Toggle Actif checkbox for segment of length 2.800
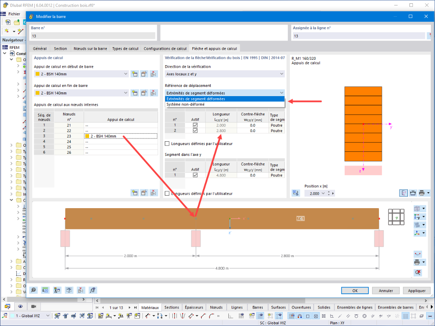 pos(195,130)
